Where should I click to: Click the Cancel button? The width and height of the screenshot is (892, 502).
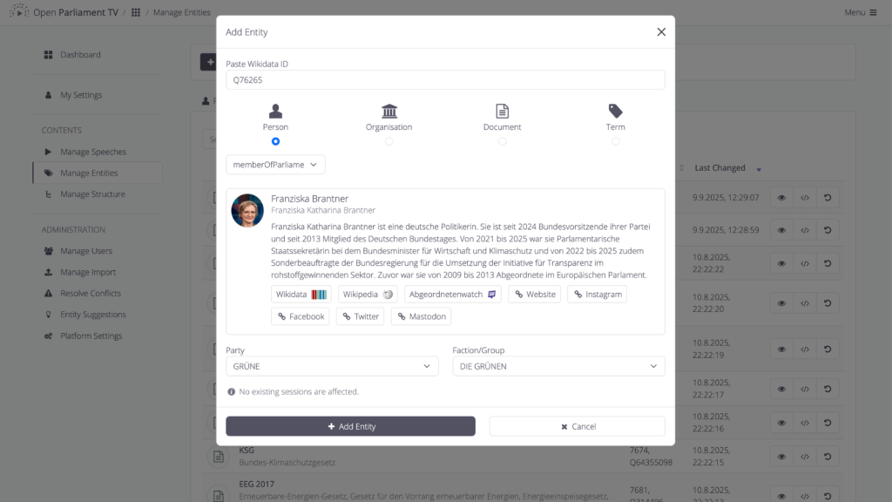click(577, 426)
